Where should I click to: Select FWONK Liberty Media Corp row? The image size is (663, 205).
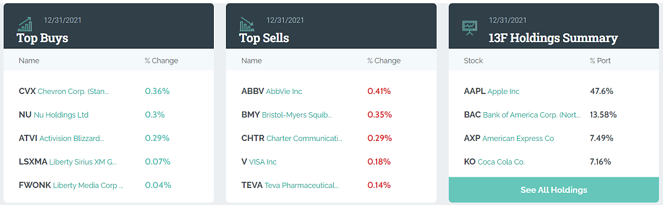pyautogui.click(x=71, y=185)
